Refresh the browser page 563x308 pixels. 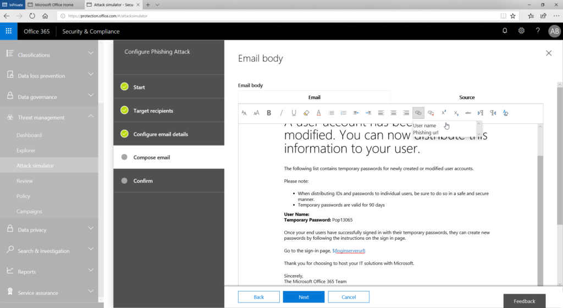32,16
